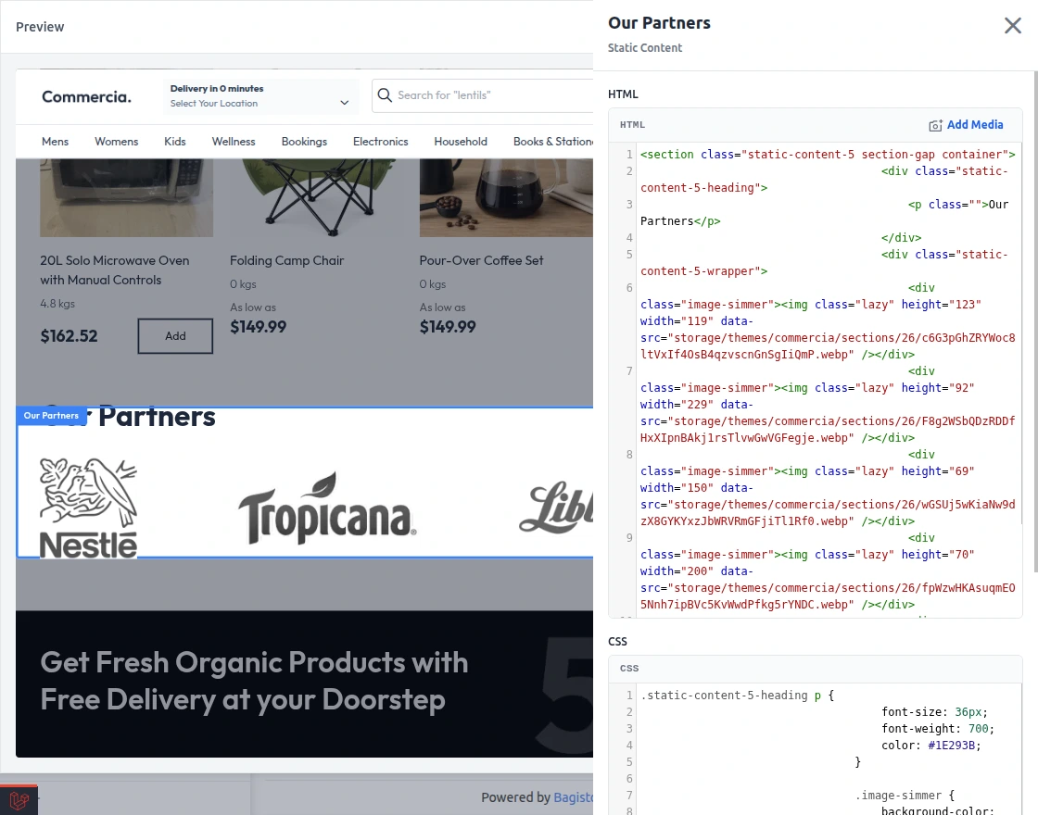1038x815 pixels.
Task: Click the Add button for Microwave Oven
Action: (175, 336)
